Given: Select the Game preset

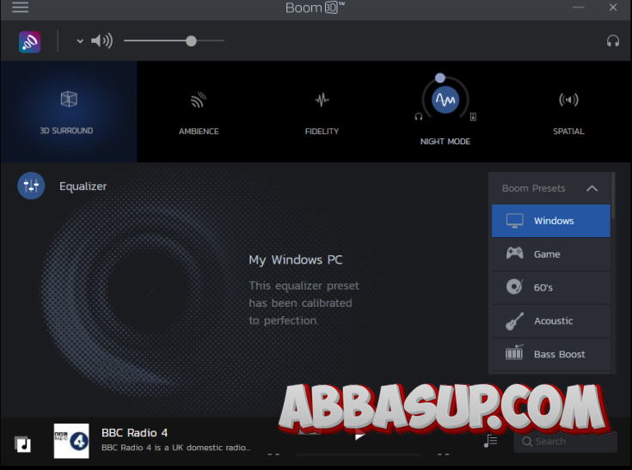Looking at the screenshot, I should click(551, 254).
